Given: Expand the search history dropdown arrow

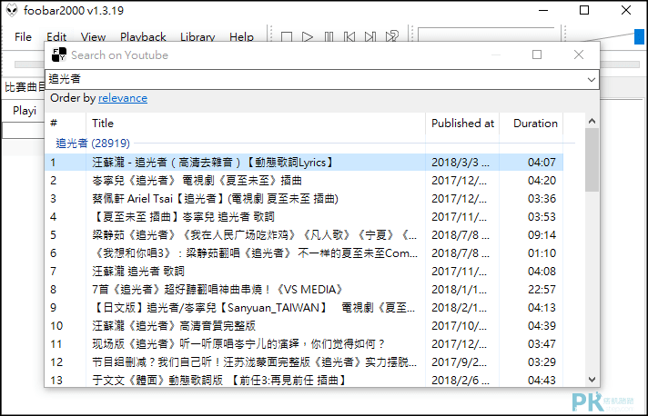Looking at the screenshot, I should [592, 79].
